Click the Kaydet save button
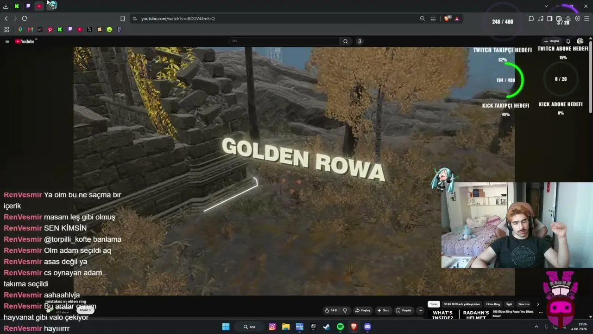 coord(404,310)
